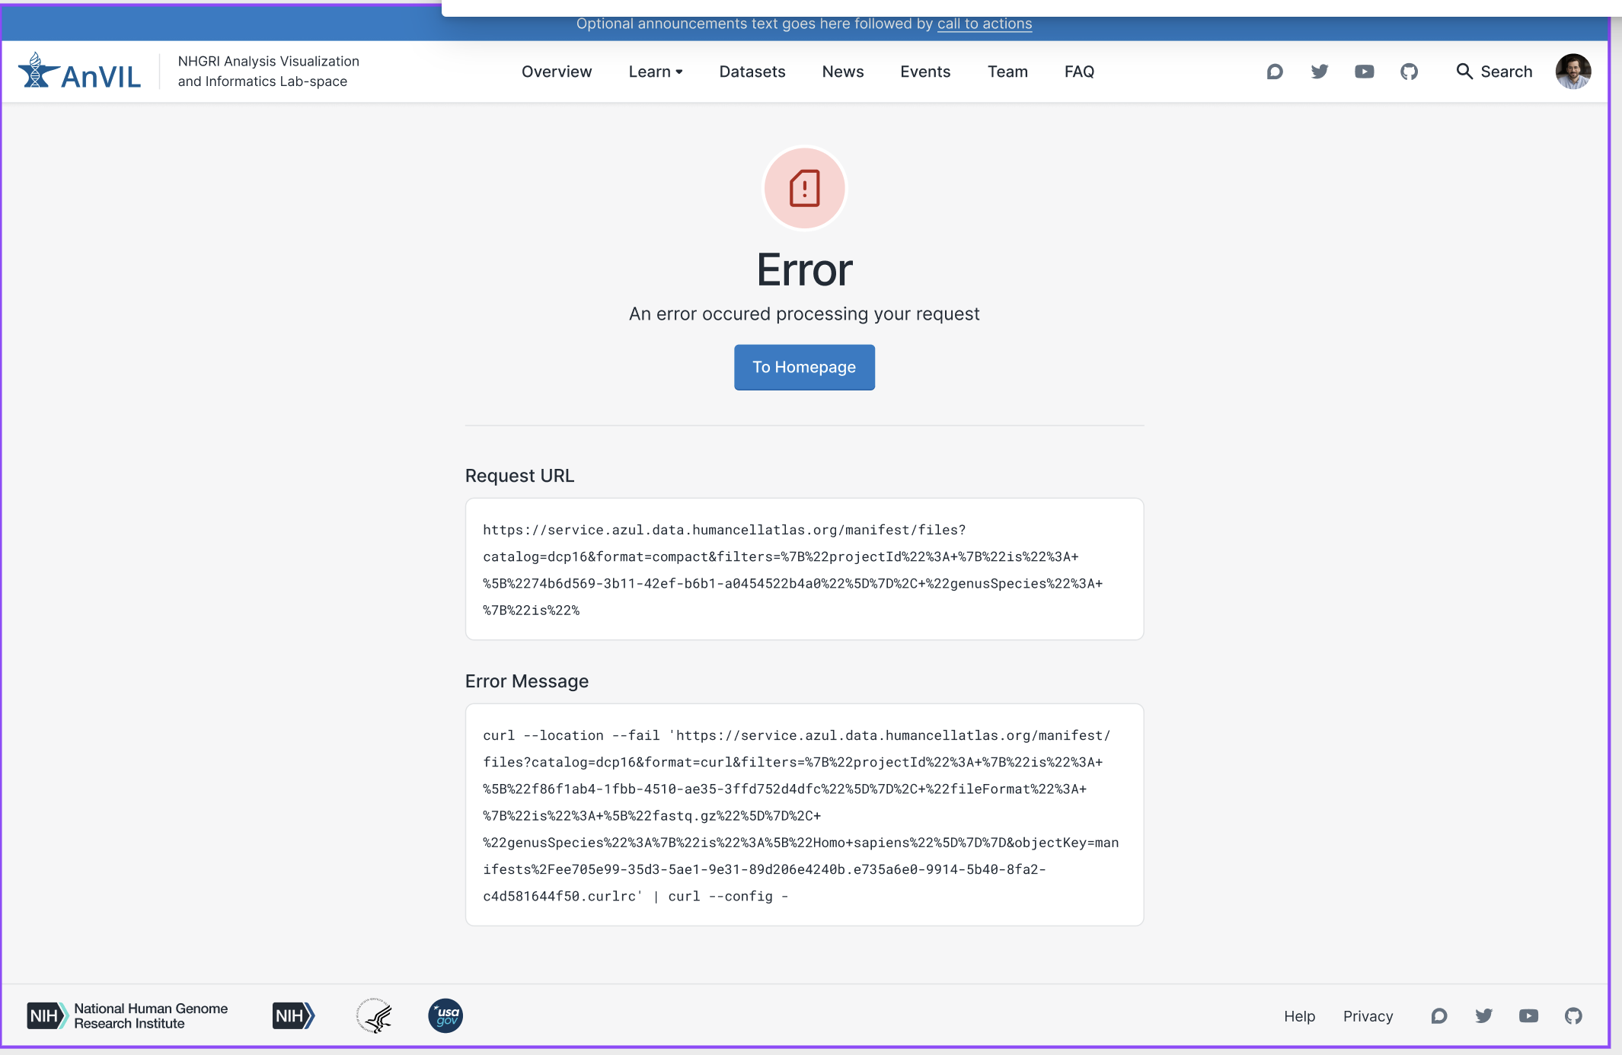The image size is (1622, 1055).
Task: Expand the Learn dropdown menu
Action: click(x=655, y=71)
